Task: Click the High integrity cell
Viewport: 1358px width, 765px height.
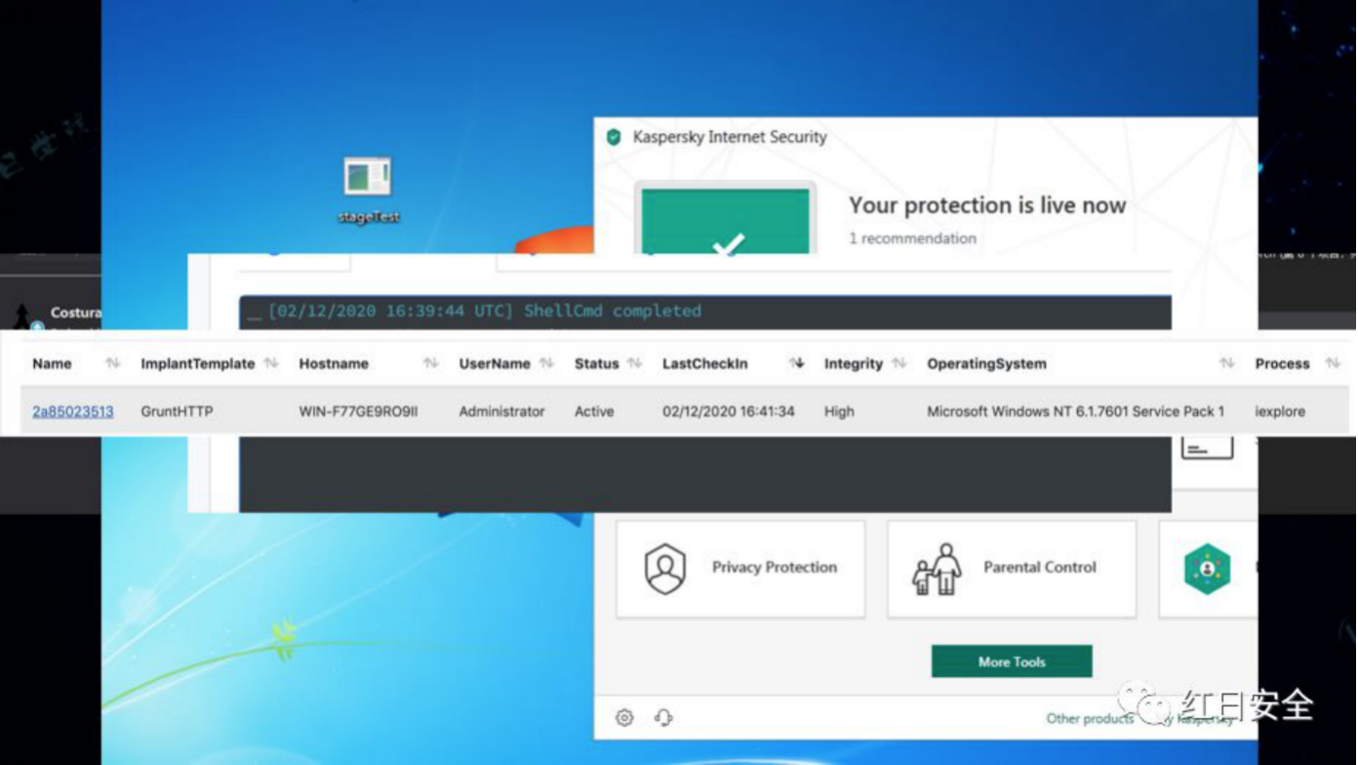Action: coord(840,412)
